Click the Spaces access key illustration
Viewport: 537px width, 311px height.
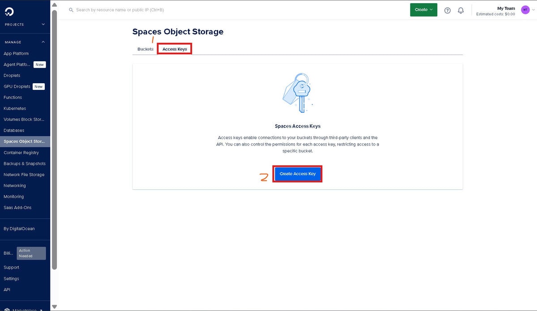point(297,94)
